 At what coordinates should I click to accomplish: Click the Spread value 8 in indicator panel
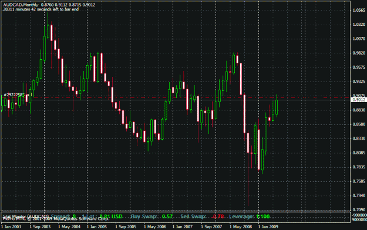coord(74,217)
